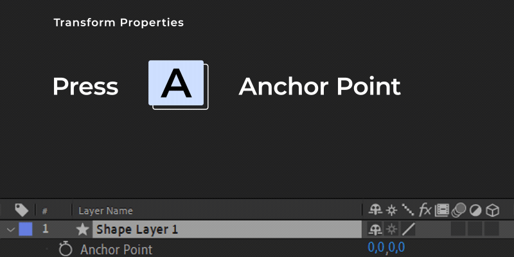
Task: Click the Layer Name column header
Action: click(105, 211)
